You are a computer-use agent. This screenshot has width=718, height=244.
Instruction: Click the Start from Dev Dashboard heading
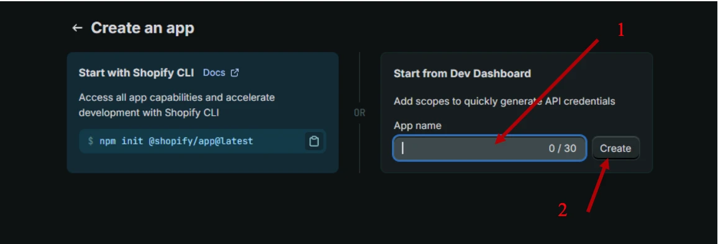pyautogui.click(x=462, y=73)
